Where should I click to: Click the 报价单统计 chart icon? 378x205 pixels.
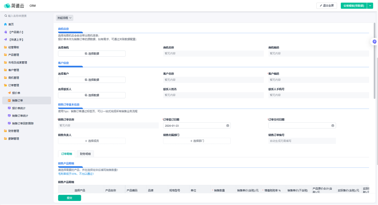tap(9, 108)
